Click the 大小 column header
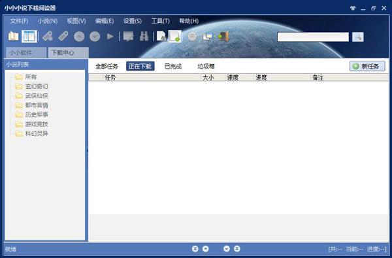The image size is (392, 258). click(x=213, y=78)
